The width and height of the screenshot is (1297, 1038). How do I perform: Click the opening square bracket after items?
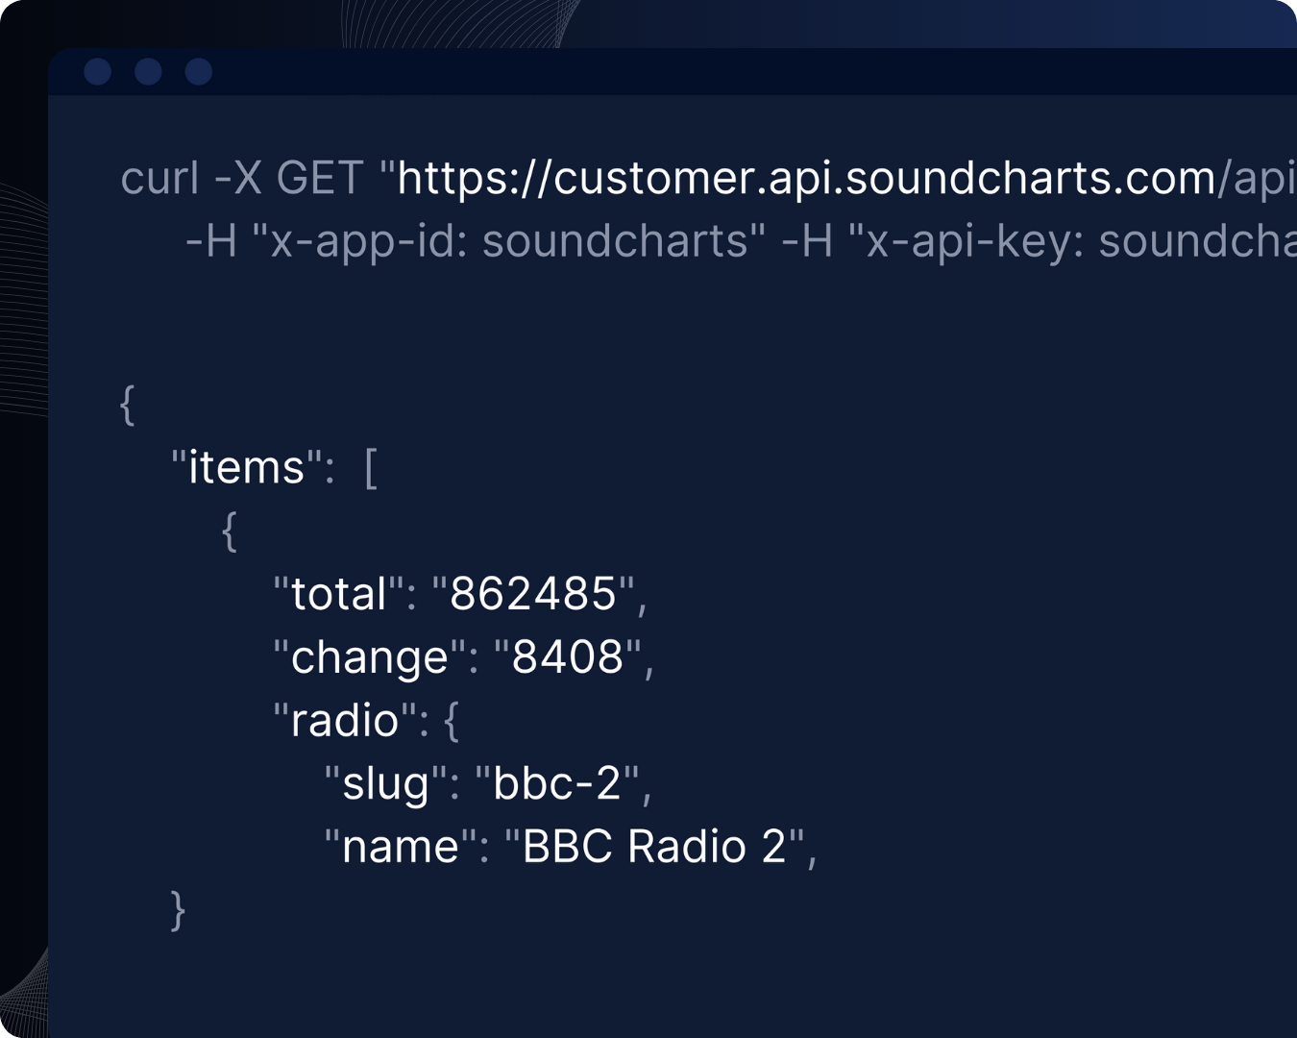[371, 468]
